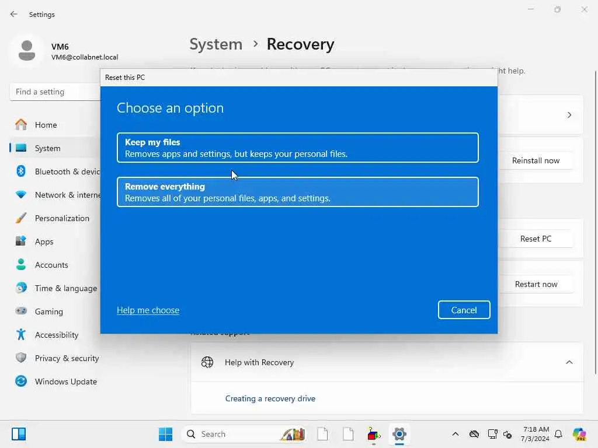Choose the Keep my files option

click(x=297, y=148)
